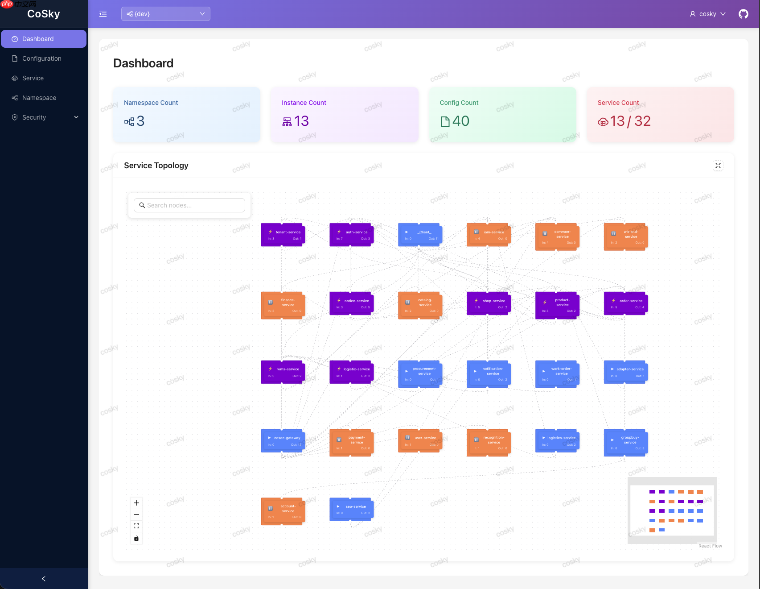Select the tenant-service node in the topology
760x589 pixels.
[283, 234]
